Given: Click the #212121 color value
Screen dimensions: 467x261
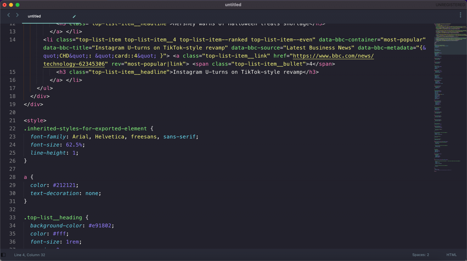Looking at the screenshot, I should (64, 185).
